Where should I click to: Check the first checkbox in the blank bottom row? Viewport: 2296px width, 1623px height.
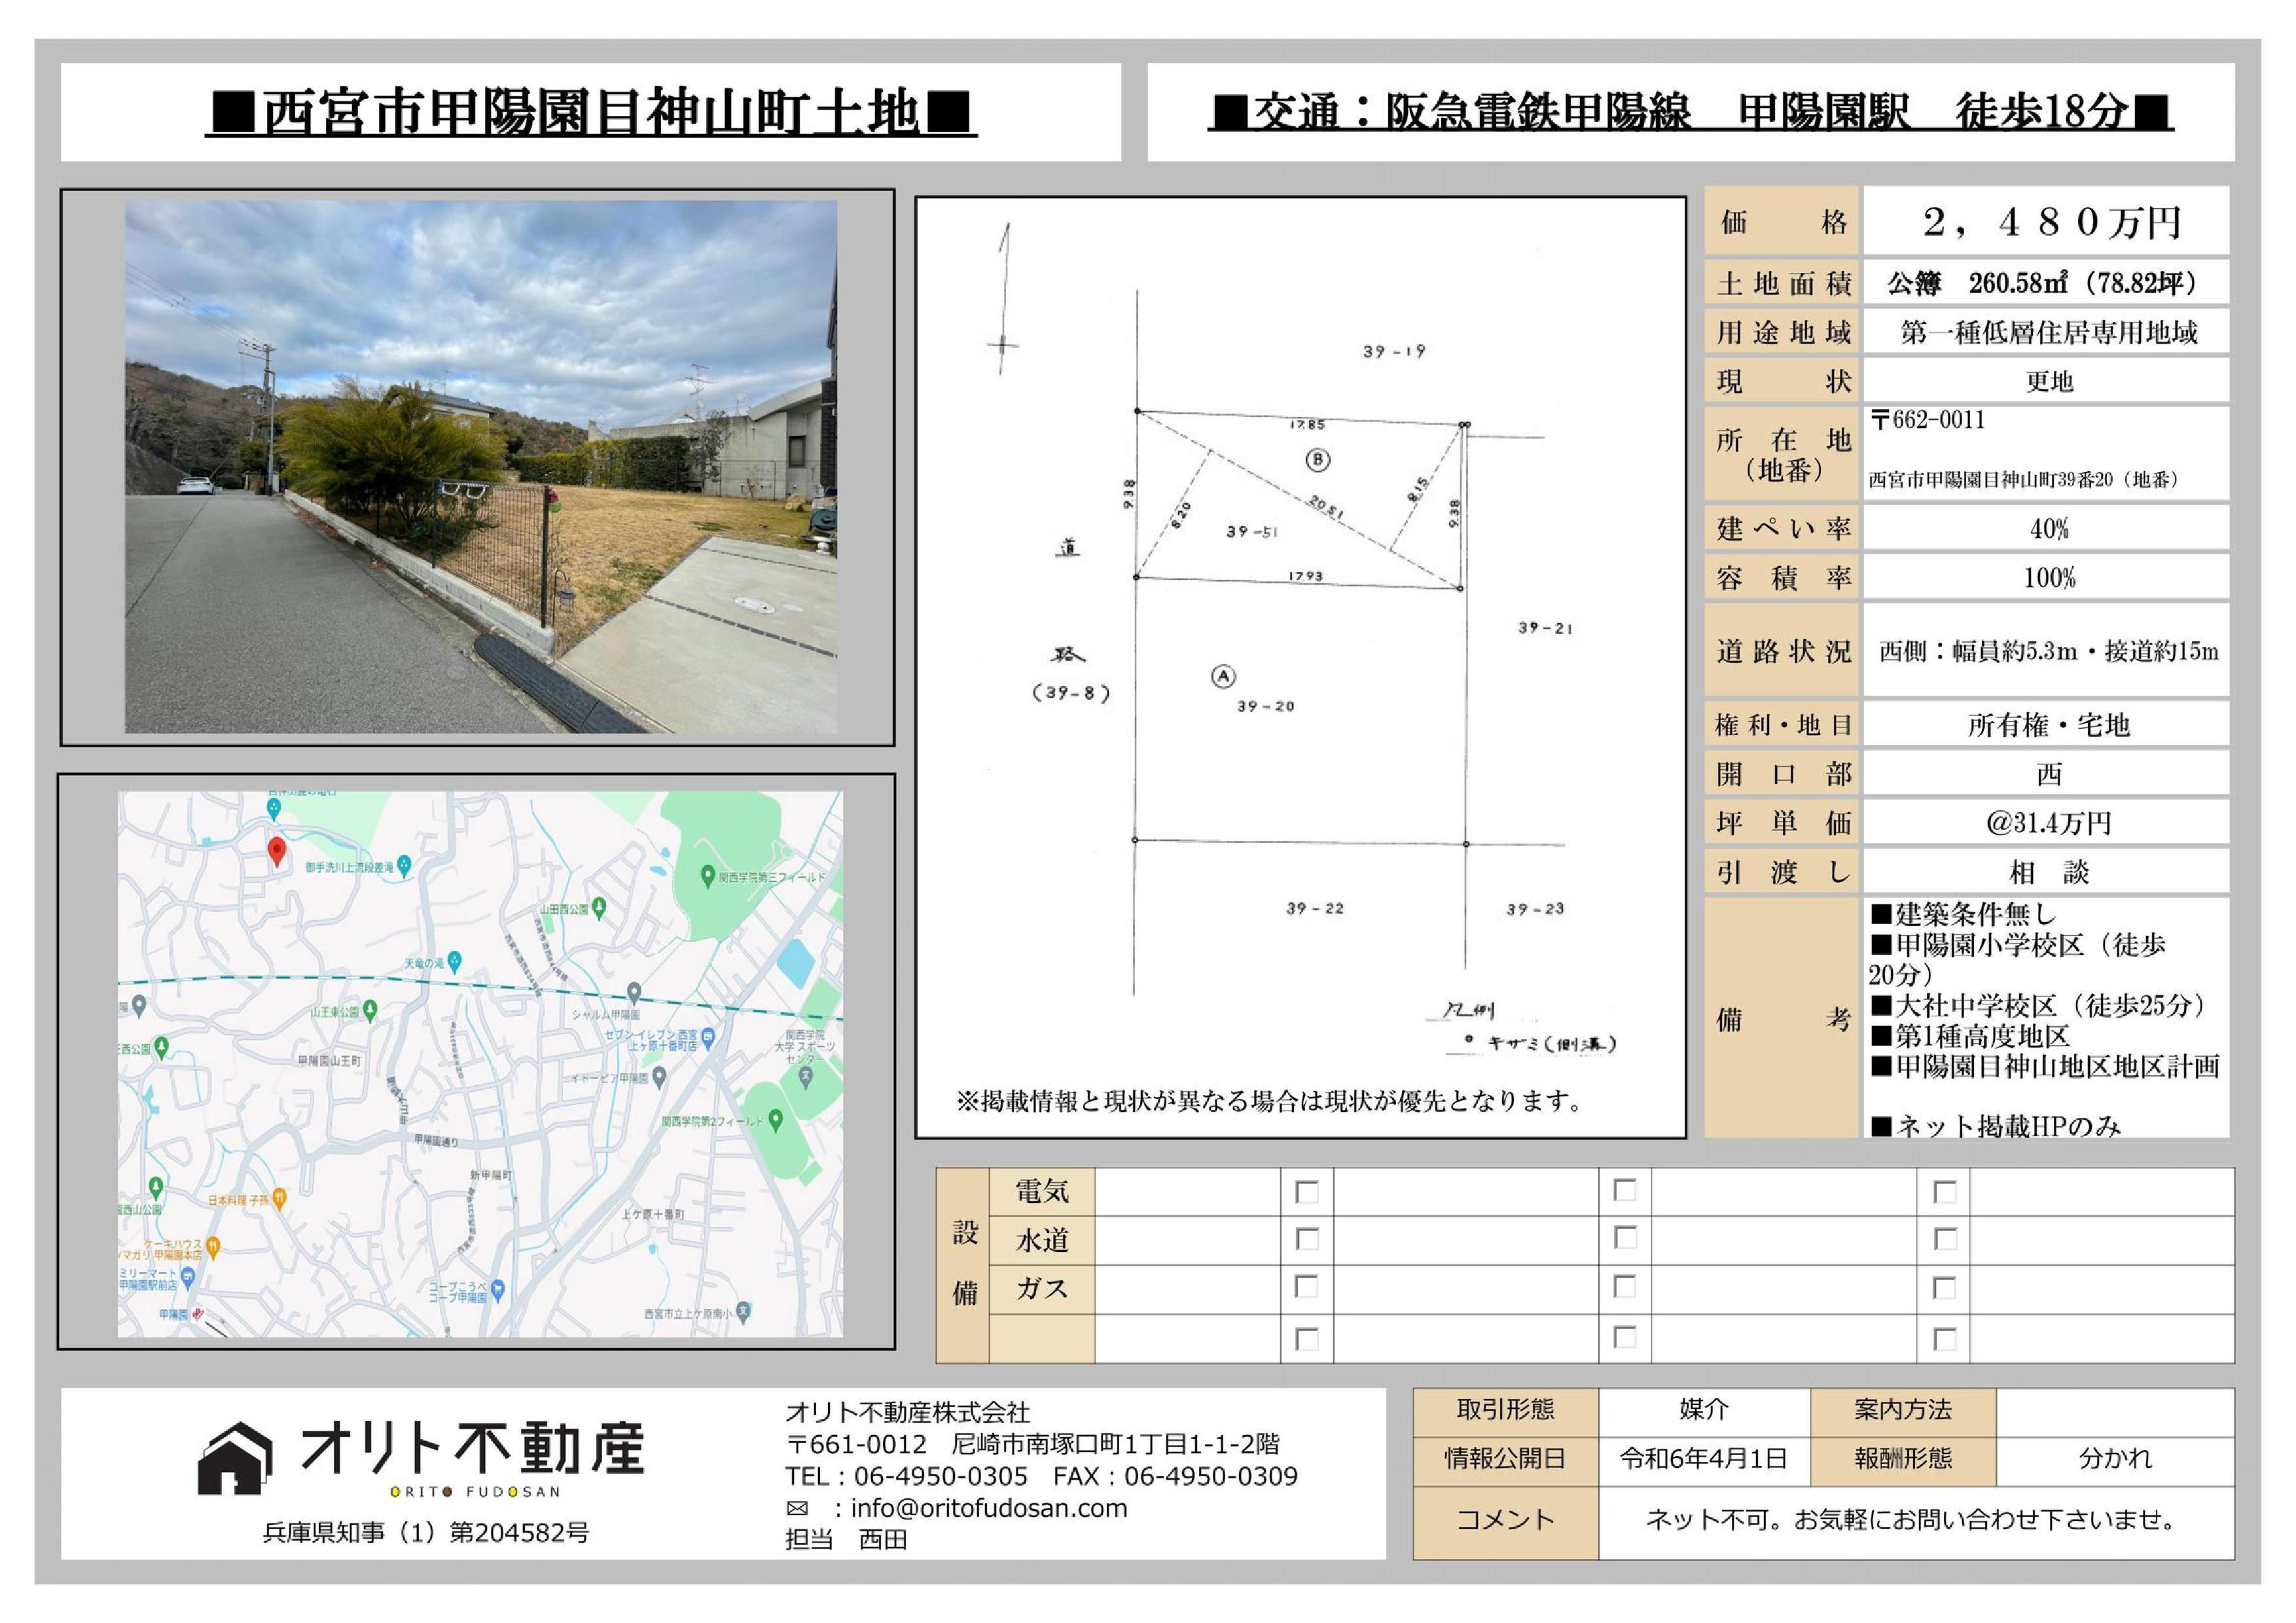(x=1306, y=1338)
